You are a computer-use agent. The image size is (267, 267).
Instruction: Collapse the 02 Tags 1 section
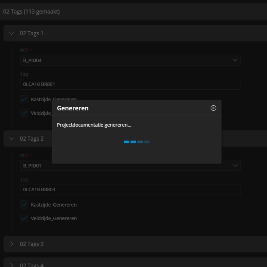pos(12,33)
